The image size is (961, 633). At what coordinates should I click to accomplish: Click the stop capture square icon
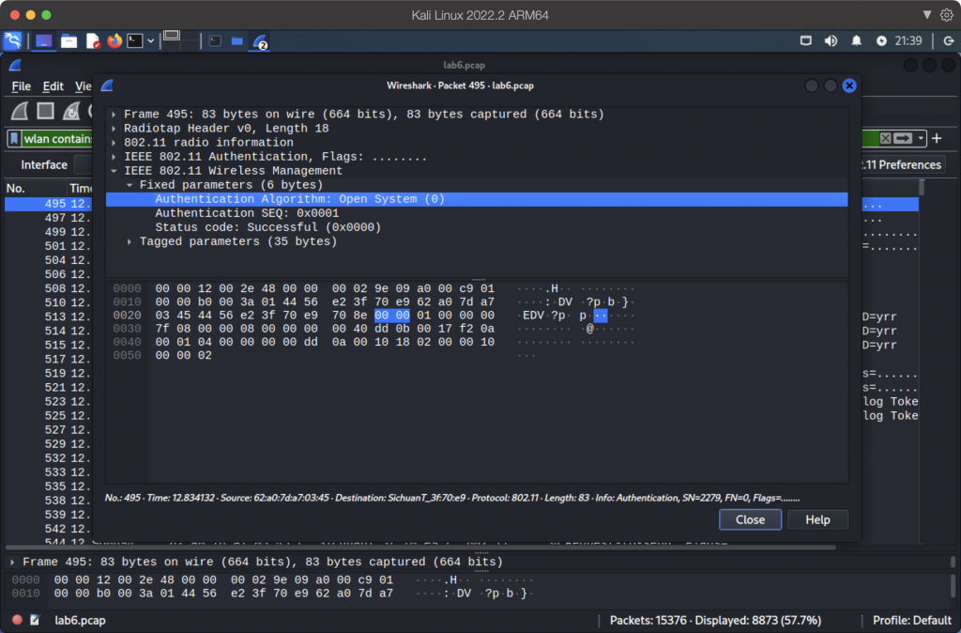pos(45,111)
